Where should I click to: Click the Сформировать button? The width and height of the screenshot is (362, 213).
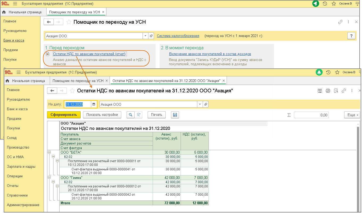tap(64, 115)
